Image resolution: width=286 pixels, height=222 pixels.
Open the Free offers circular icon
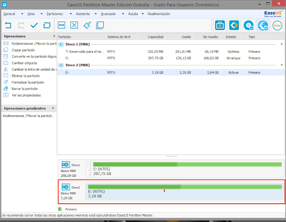tap(277, 25)
